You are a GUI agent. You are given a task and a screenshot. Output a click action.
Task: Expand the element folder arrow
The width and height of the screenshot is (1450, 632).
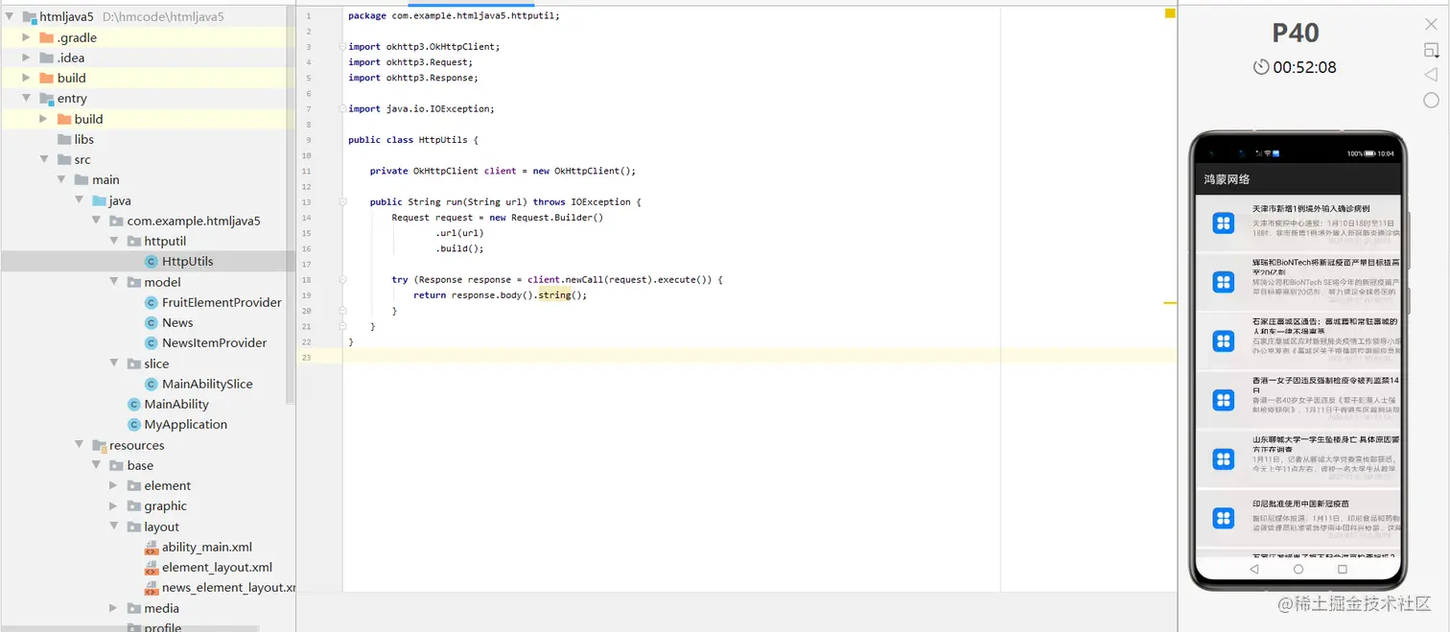pyautogui.click(x=113, y=485)
